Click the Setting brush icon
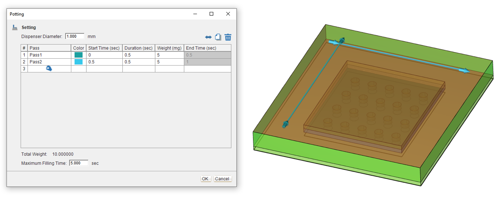 coord(15,27)
